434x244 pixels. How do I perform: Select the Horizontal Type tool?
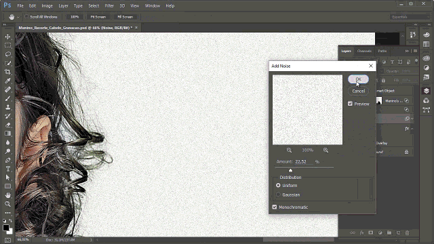point(7,169)
